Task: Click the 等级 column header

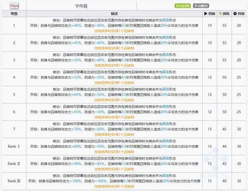Action: pos(13,14)
